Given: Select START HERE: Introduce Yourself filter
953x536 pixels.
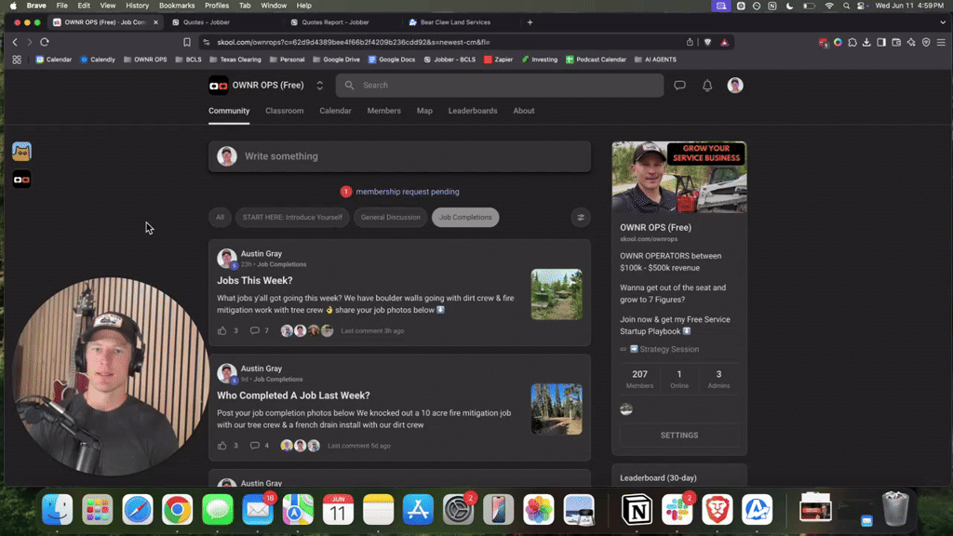Looking at the screenshot, I should [x=292, y=217].
